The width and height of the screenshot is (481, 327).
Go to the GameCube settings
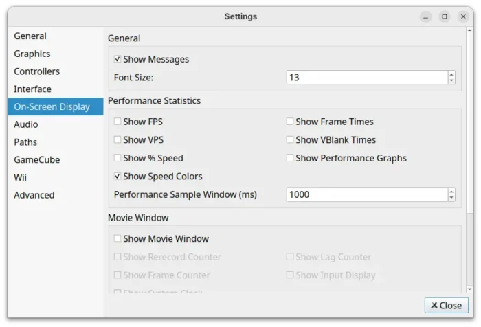pyautogui.click(x=37, y=160)
